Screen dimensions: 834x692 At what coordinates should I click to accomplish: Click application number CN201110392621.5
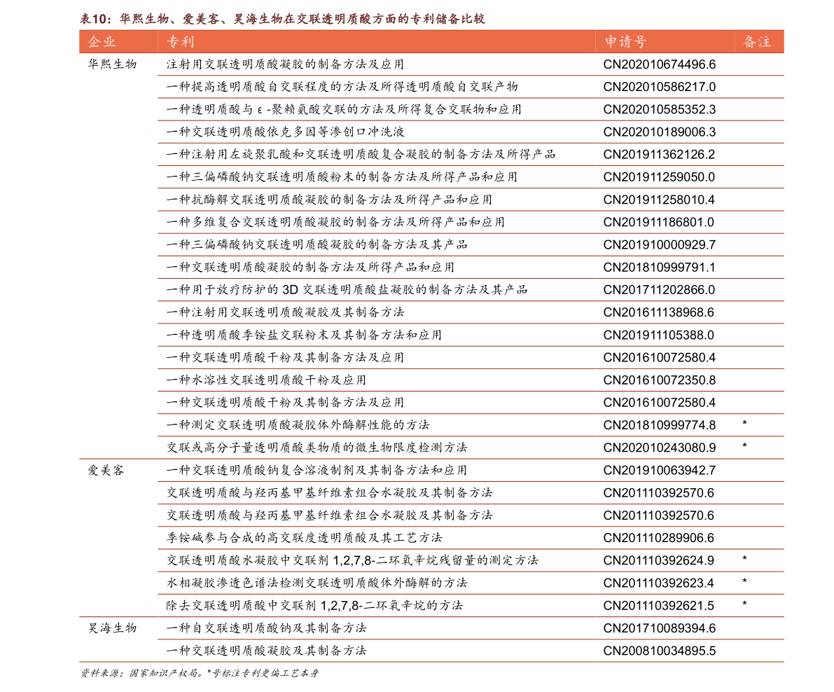pyautogui.click(x=659, y=605)
